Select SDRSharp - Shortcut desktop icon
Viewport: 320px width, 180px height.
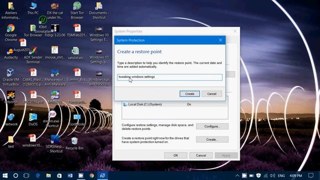[55, 143]
